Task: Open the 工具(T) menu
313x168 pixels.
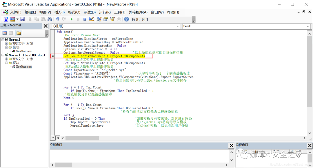Action: click(120, 12)
